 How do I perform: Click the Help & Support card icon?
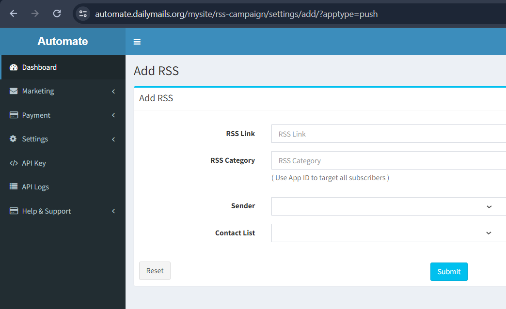click(x=14, y=211)
